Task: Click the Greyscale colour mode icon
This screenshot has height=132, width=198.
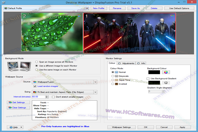Action: [x=116, y=76]
